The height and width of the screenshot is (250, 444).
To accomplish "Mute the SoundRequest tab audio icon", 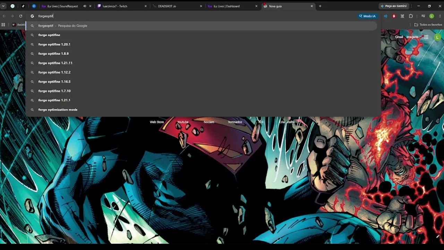I will pyautogui.click(x=85, y=6).
